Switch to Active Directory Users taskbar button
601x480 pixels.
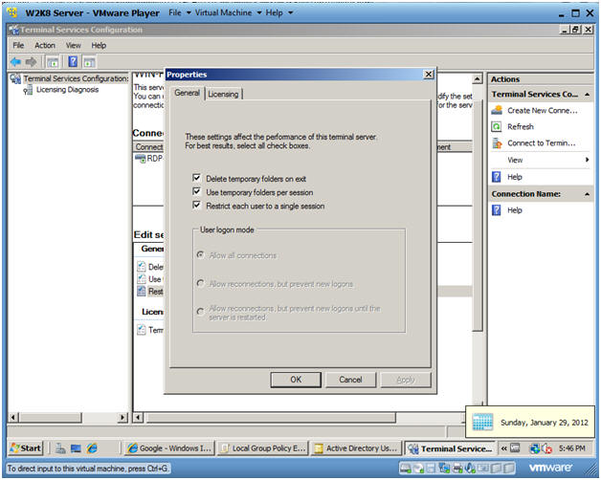click(356, 447)
